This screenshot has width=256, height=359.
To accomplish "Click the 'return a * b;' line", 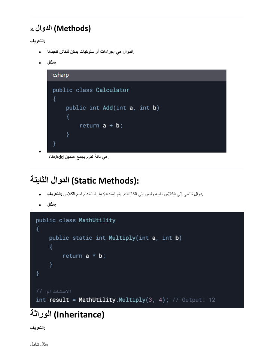I will pos(84,256).
